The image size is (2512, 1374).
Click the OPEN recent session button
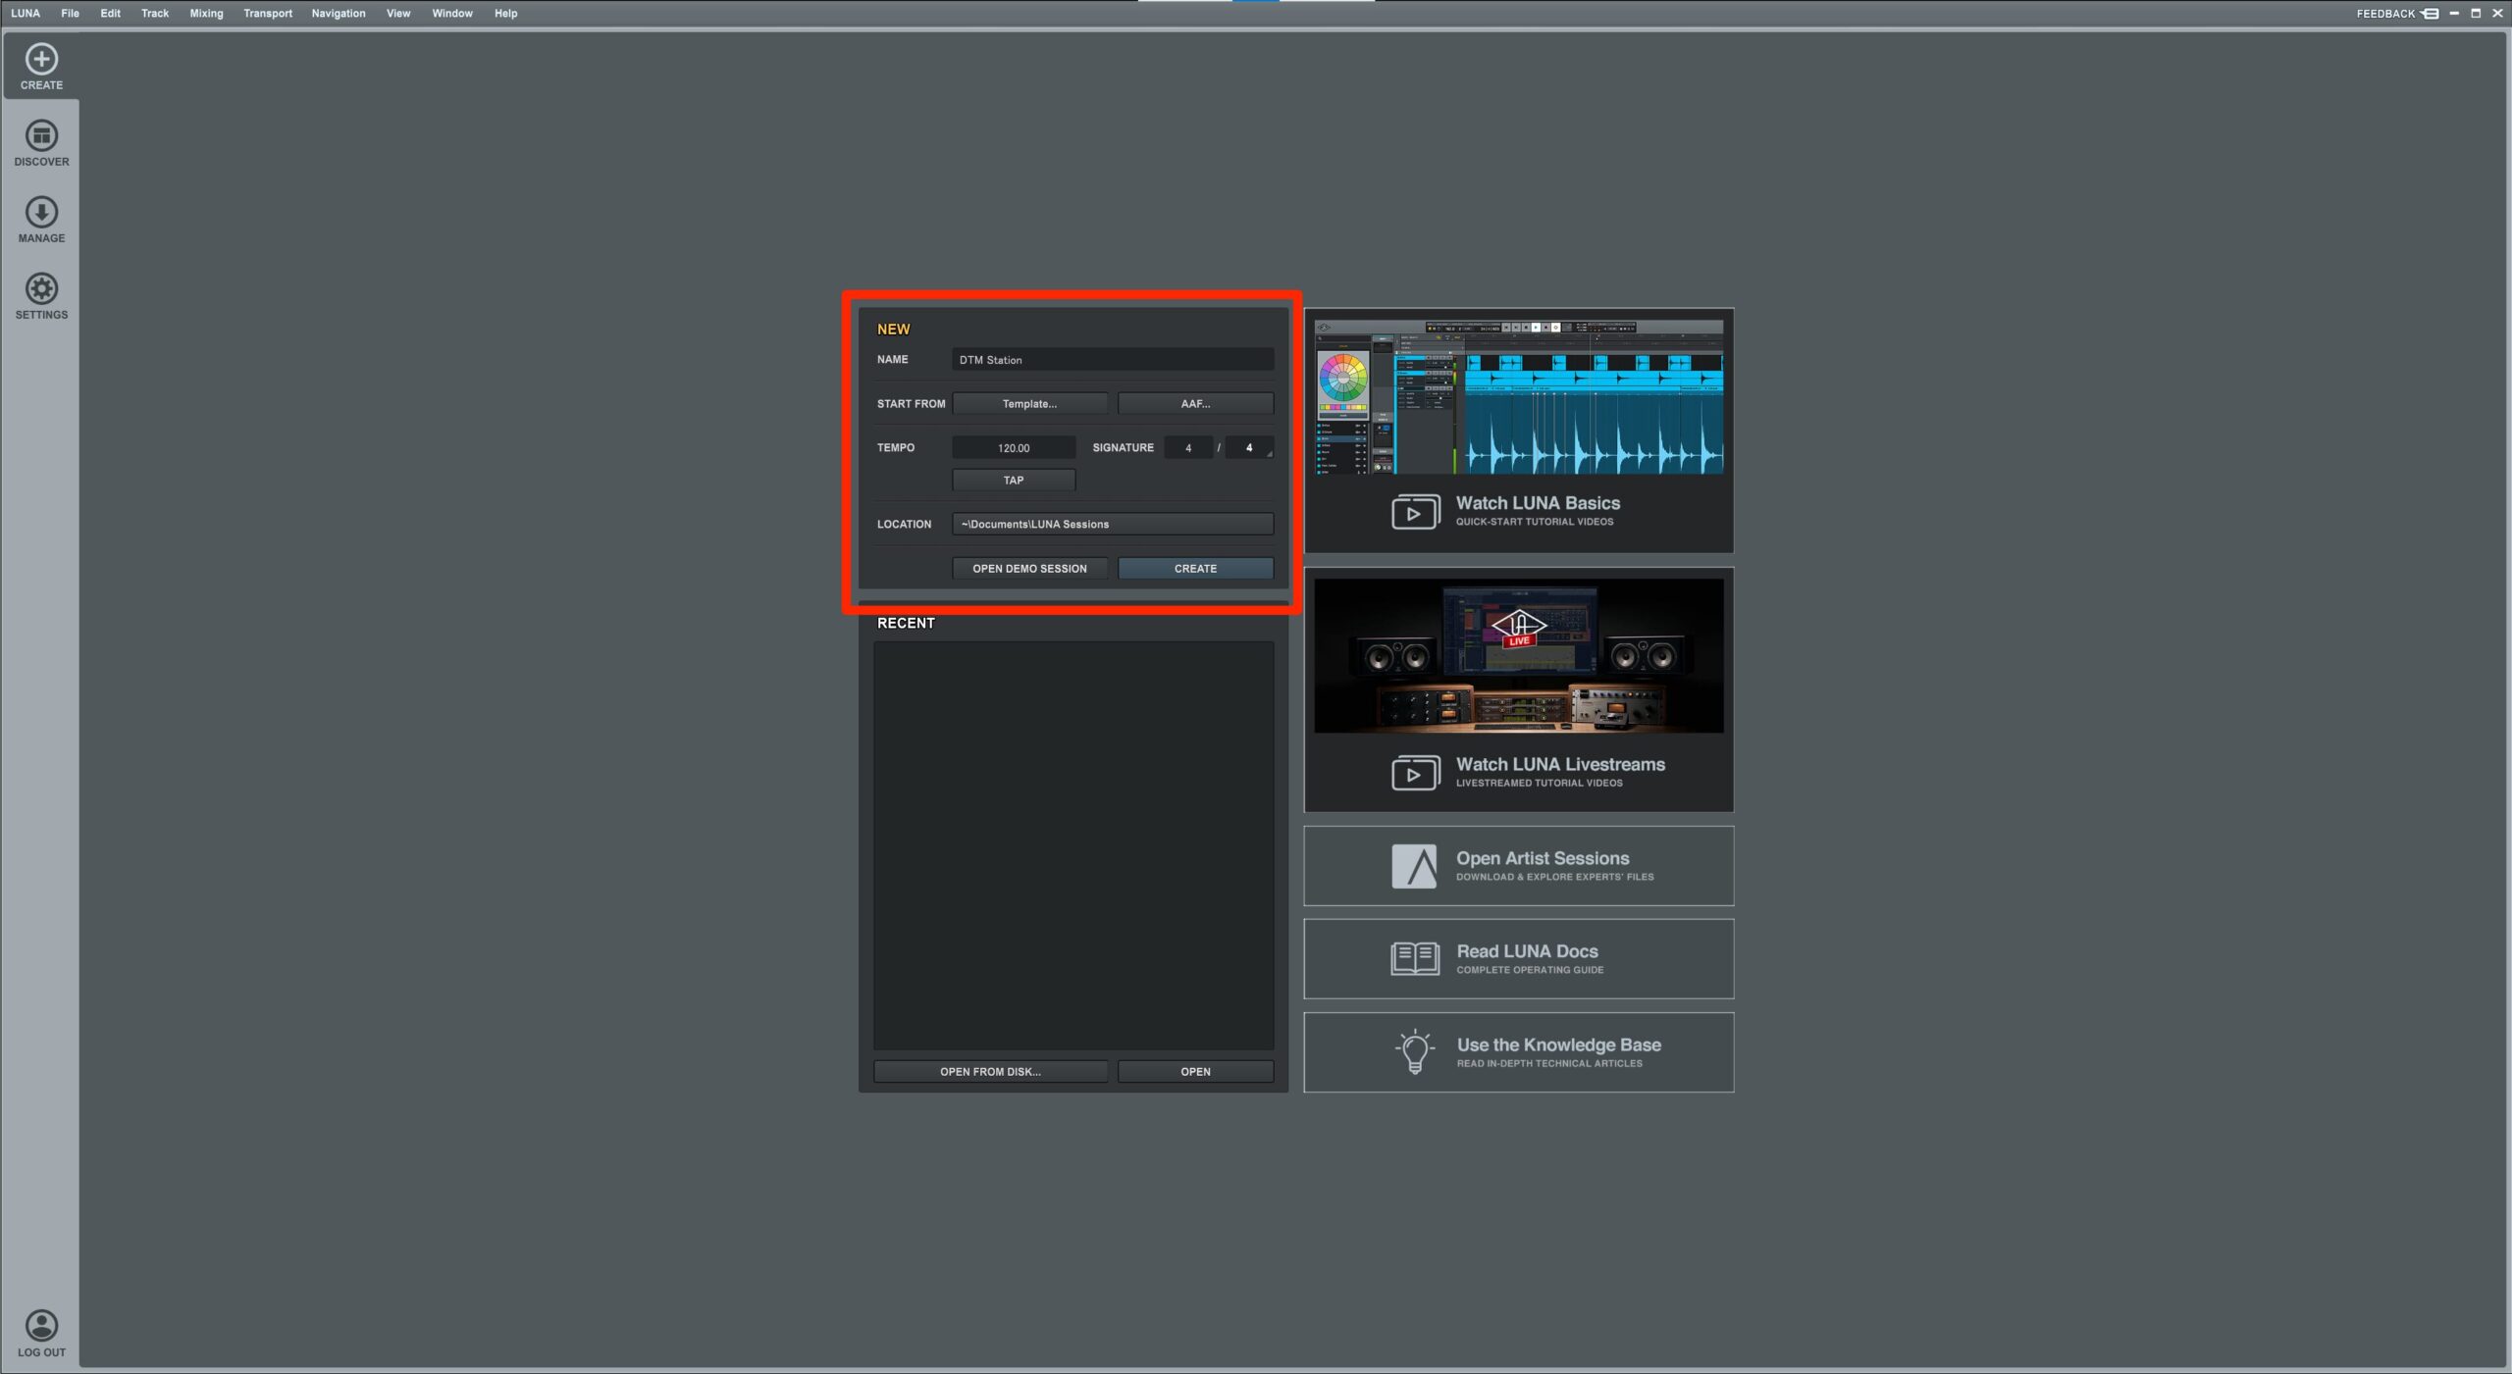click(1195, 1072)
